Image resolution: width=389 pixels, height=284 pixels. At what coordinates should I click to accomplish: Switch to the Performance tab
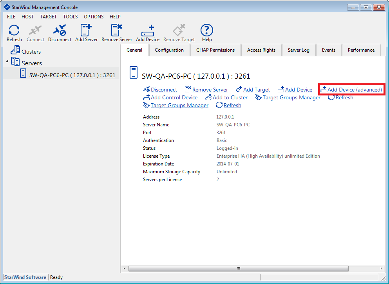(361, 50)
